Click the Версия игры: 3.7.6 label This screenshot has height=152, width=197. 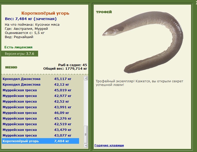click(x=20, y=54)
